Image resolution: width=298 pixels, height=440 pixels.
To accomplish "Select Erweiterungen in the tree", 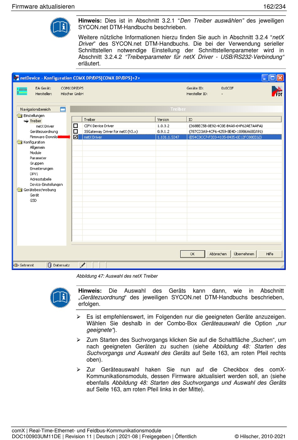I will pyautogui.click(x=41, y=169).
